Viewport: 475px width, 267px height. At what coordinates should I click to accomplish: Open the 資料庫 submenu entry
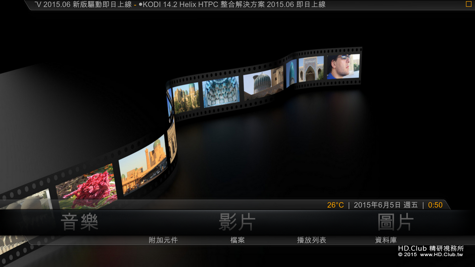tap(385, 240)
